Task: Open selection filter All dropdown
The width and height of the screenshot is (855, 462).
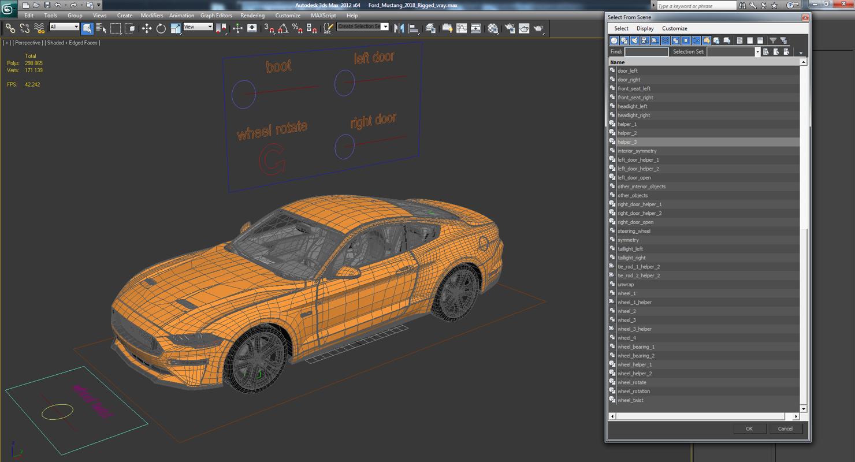Action: (64, 27)
